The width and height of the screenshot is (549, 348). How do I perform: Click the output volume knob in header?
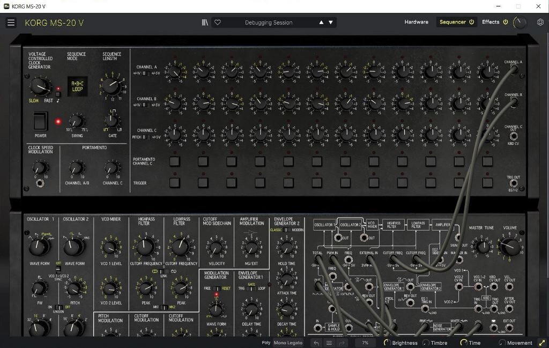520,23
